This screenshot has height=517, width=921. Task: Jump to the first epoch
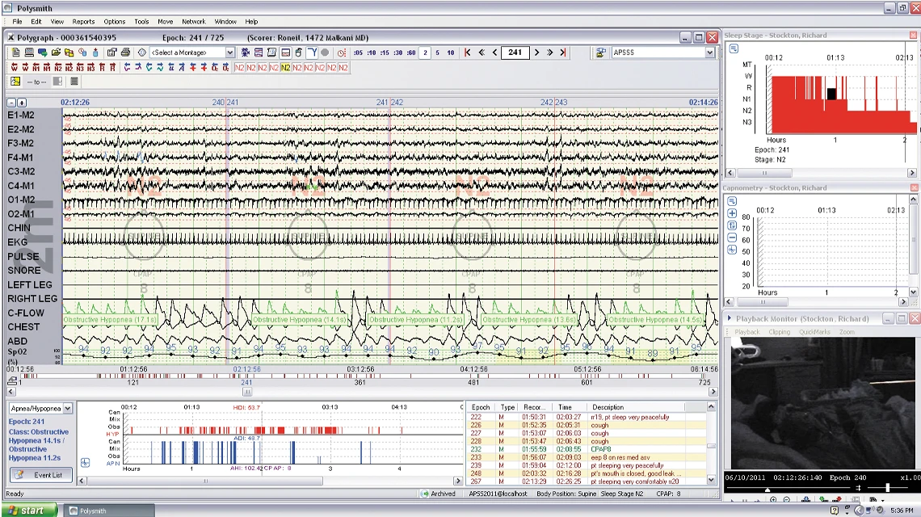click(467, 53)
